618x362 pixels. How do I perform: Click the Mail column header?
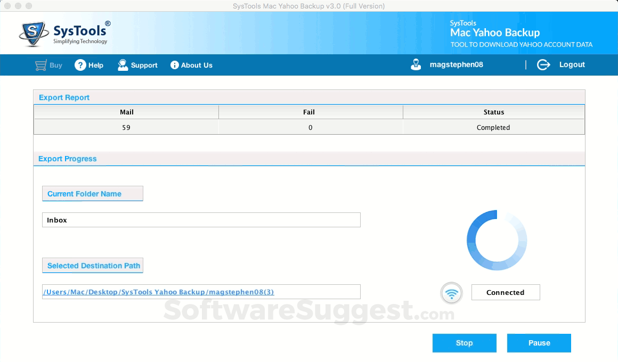click(126, 112)
